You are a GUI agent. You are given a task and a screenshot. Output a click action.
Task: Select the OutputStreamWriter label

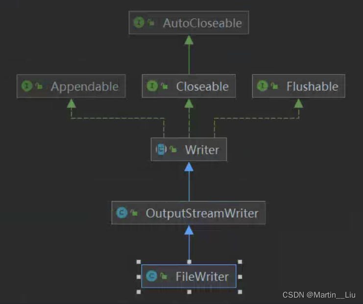[202, 213]
